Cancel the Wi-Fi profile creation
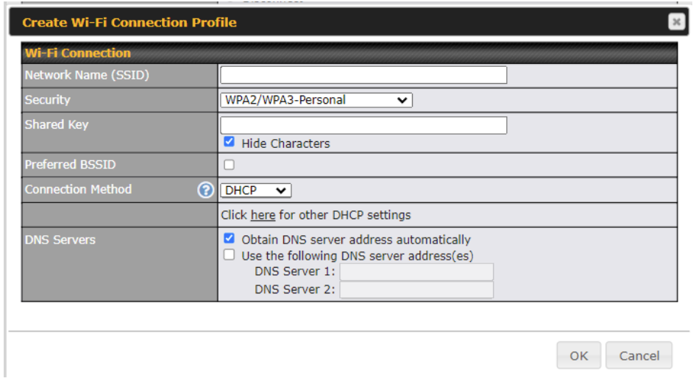Image resolution: width=696 pixels, height=381 pixels. click(x=639, y=356)
